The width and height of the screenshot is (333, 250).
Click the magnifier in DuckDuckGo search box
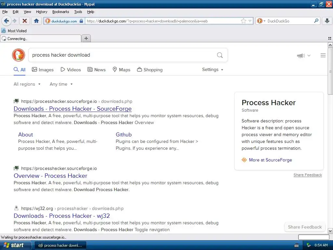[x=220, y=55]
